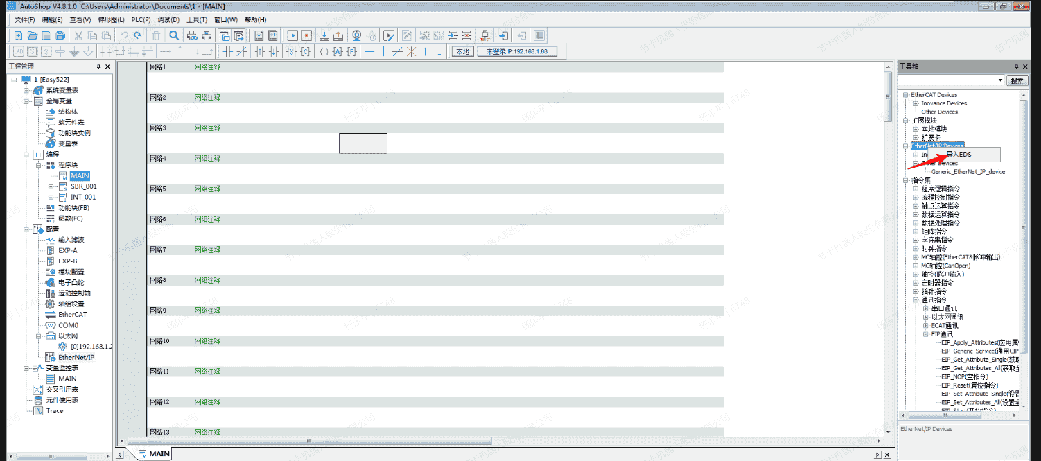The height and width of the screenshot is (461, 1041).
Task: Pin the 工程管理 panel
Action: (x=97, y=67)
